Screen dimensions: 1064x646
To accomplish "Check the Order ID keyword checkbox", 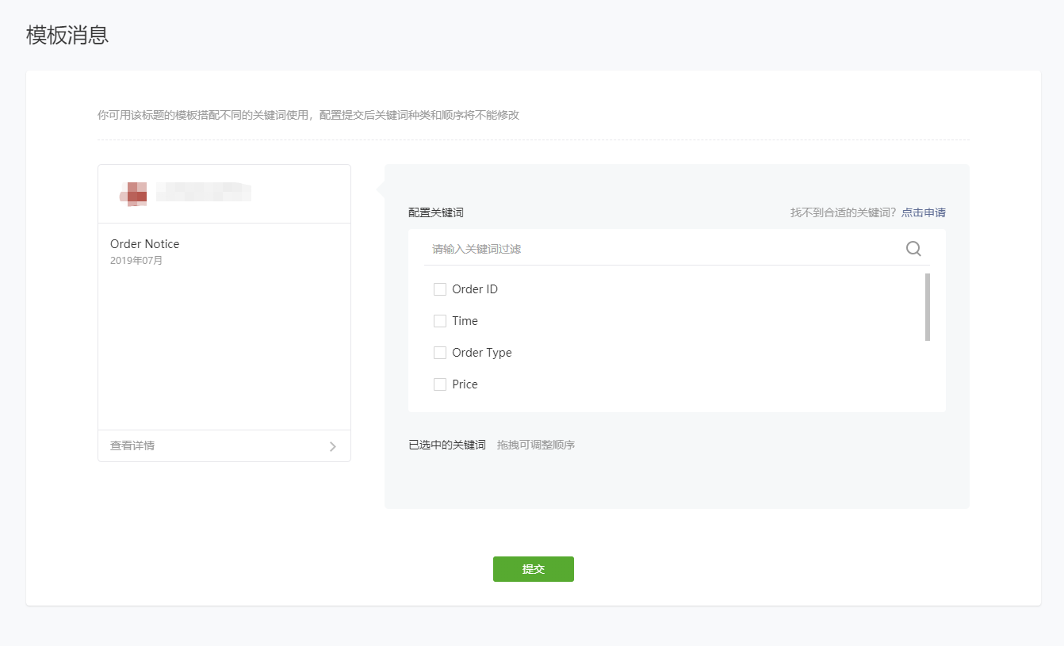I will click(440, 289).
